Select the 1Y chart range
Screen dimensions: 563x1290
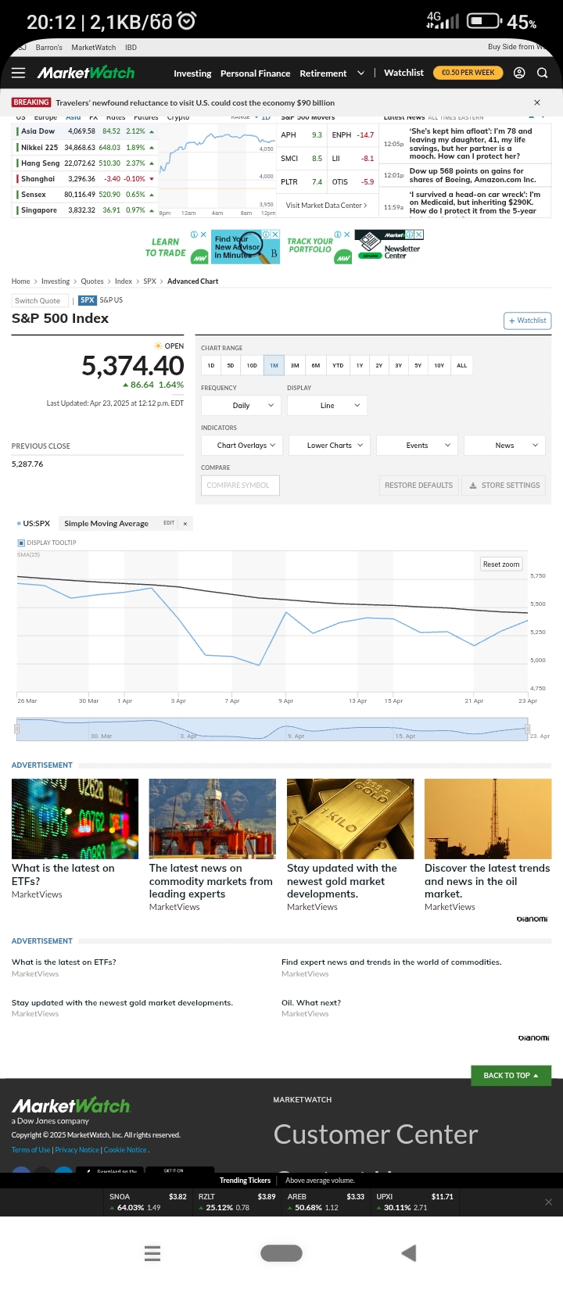point(360,365)
